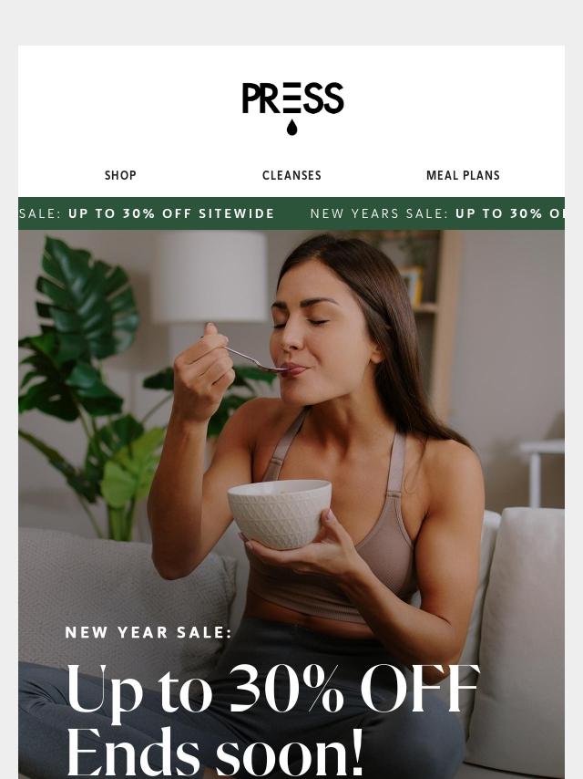Click the cut-off "SALE:" text at the banner's left edge

click(40, 213)
